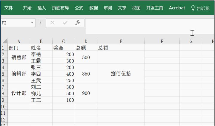Screen dimensions: 215x126
Task: Click the fx insert function icon
Action: [77, 23]
